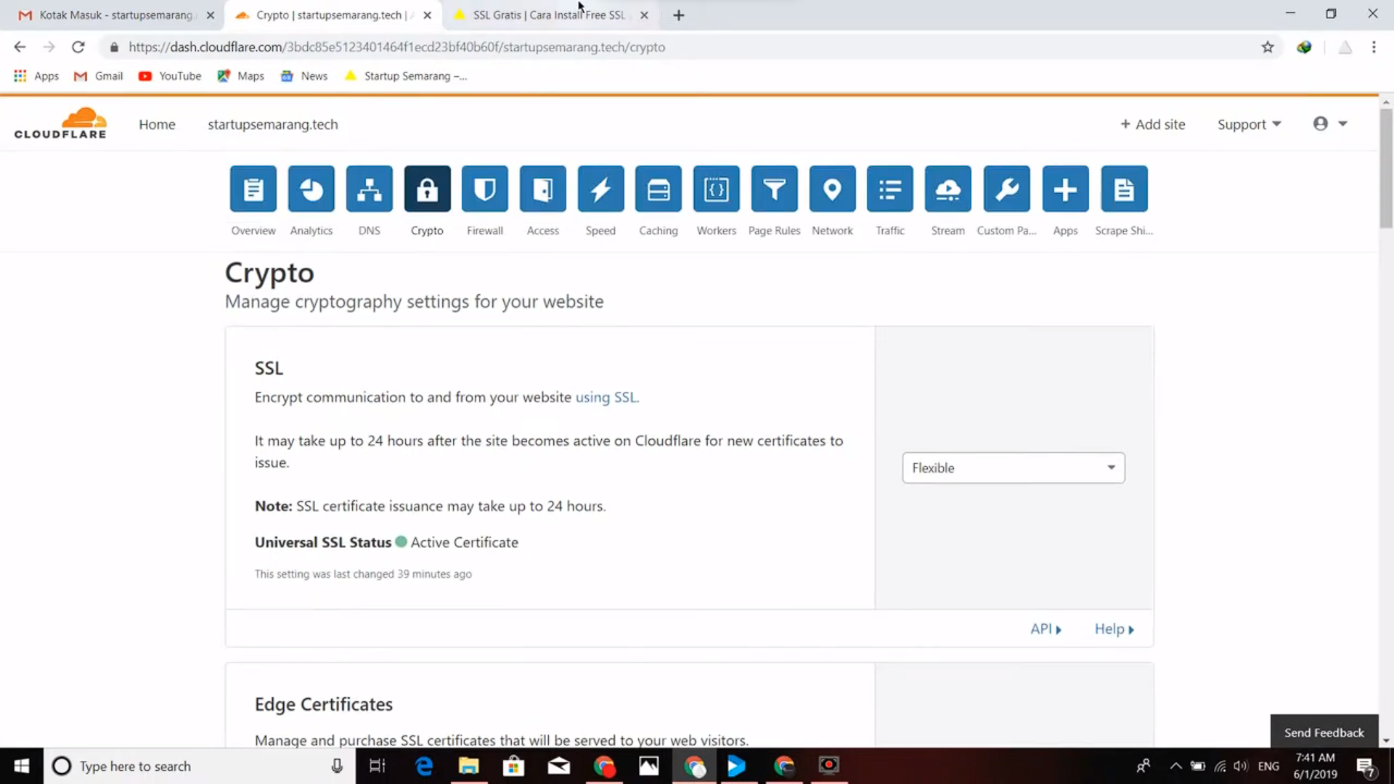
Task: Open the Overview section icon
Action: tap(253, 189)
